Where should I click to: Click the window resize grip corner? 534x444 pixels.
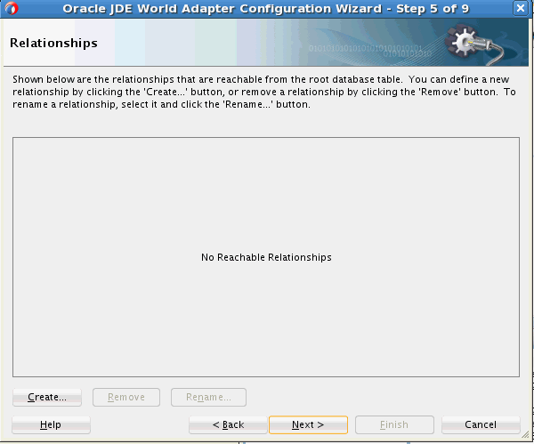click(525, 434)
